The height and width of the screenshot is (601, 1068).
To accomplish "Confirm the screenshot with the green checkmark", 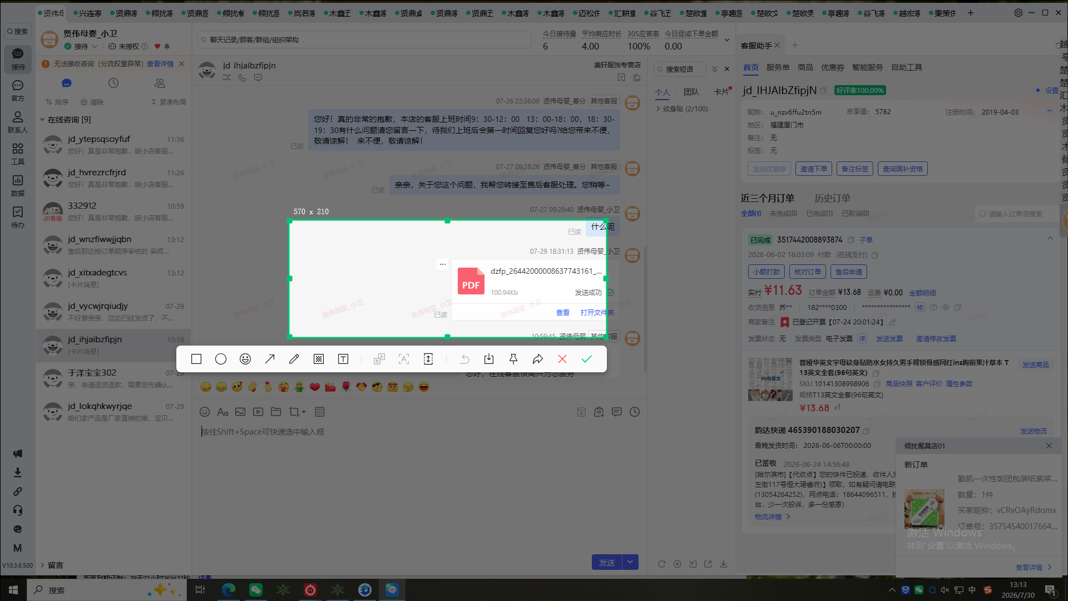I will click(587, 359).
